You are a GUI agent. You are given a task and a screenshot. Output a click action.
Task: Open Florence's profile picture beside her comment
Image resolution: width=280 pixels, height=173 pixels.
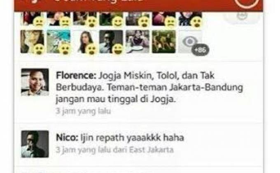[x=35, y=82]
